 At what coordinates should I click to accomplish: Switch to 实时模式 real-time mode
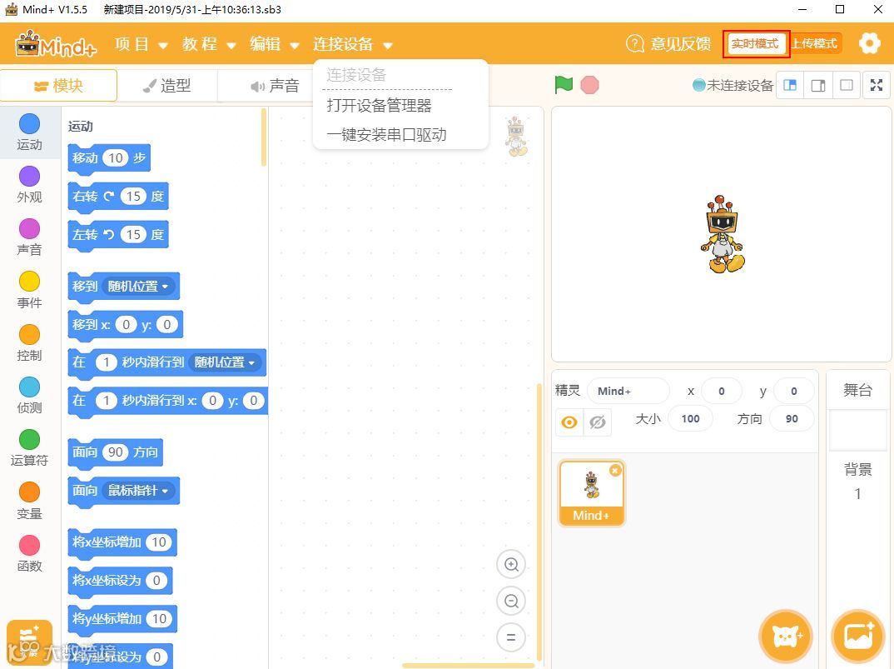coord(755,44)
